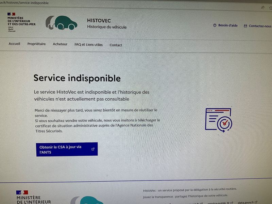Click the read aloud icon in browser bar

(262, 7)
